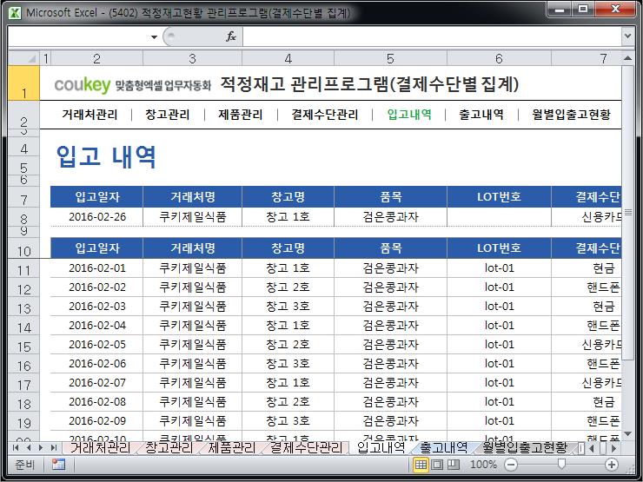
Task: Switch to the 제품관리 sheet tab
Action: pyautogui.click(x=232, y=447)
